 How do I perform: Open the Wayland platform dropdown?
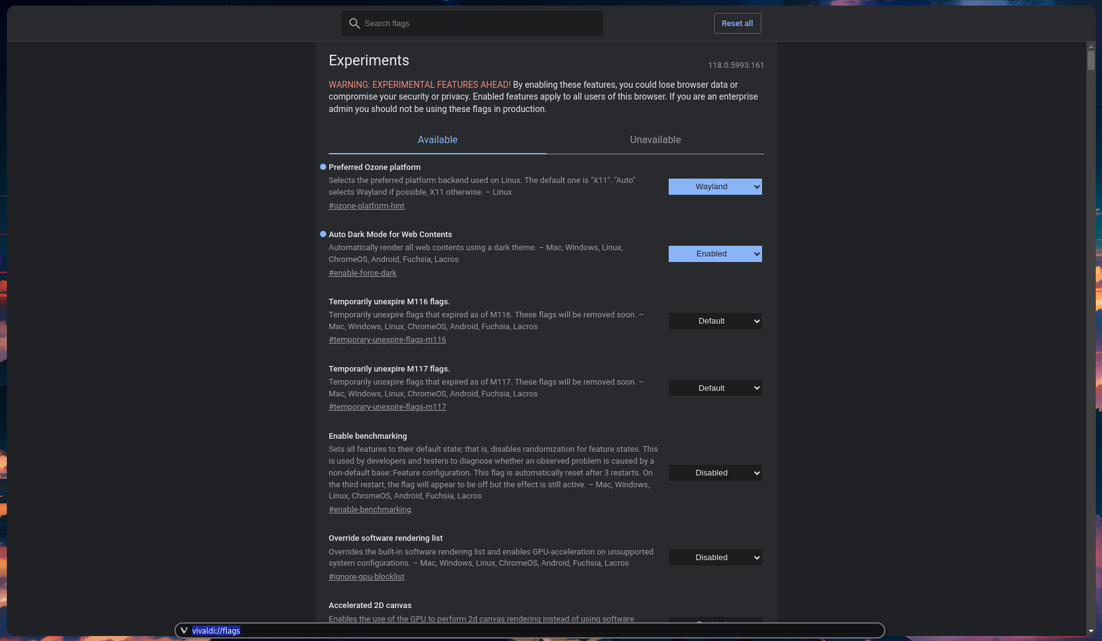coord(715,187)
